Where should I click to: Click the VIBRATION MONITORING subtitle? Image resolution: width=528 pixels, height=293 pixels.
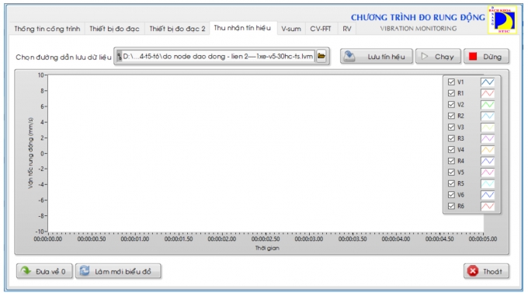[419, 29]
